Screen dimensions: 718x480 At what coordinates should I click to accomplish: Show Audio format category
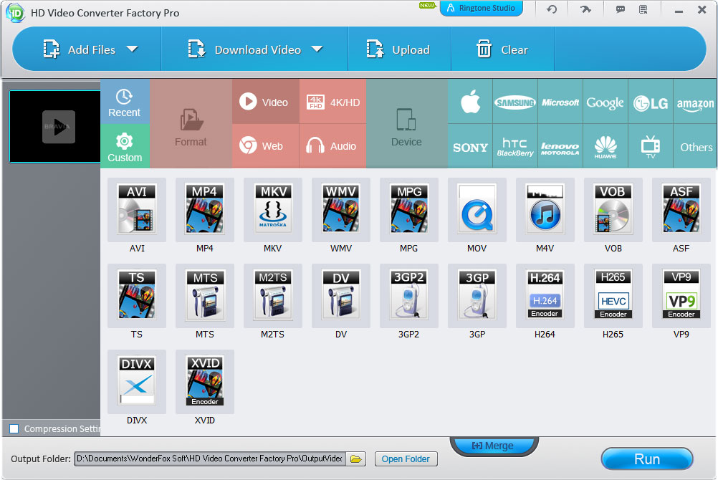(333, 146)
